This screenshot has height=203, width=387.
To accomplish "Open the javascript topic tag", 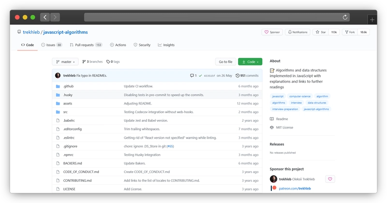I will (278, 96).
